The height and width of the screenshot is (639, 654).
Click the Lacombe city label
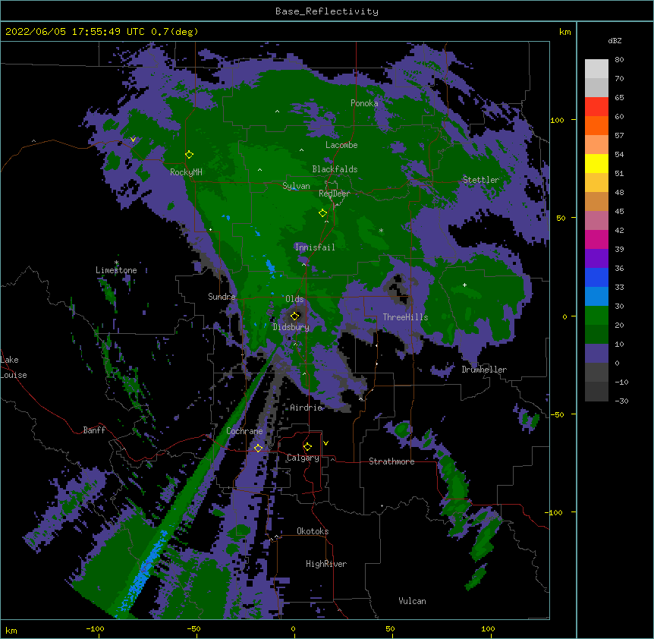pyautogui.click(x=341, y=145)
